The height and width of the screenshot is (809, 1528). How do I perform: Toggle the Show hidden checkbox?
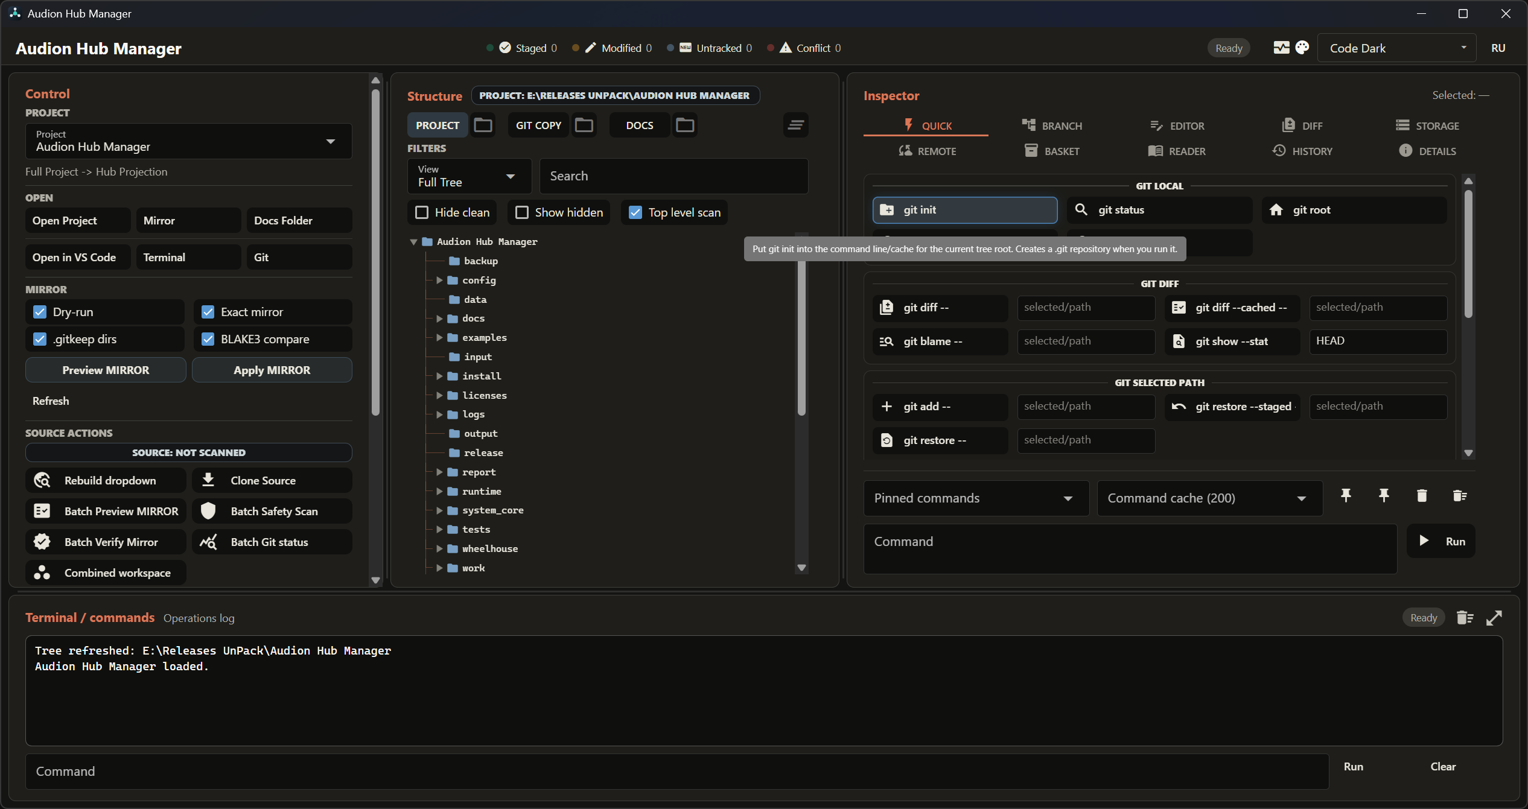[522, 212]
